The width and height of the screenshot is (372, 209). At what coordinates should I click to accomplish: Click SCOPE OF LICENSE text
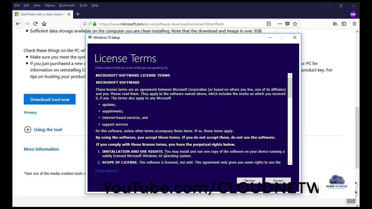pyautogui.click(x=120, y=163)
